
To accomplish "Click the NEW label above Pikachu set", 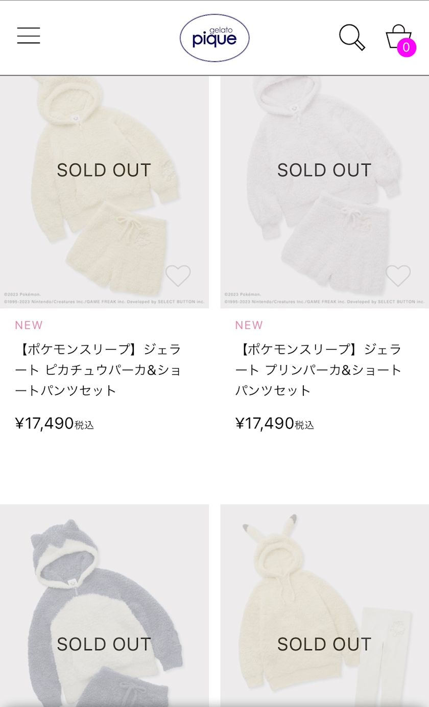I will tap(29, 325).
